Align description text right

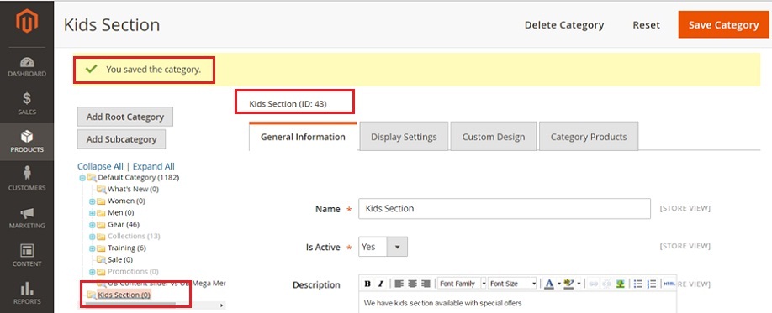click(426, 284)
